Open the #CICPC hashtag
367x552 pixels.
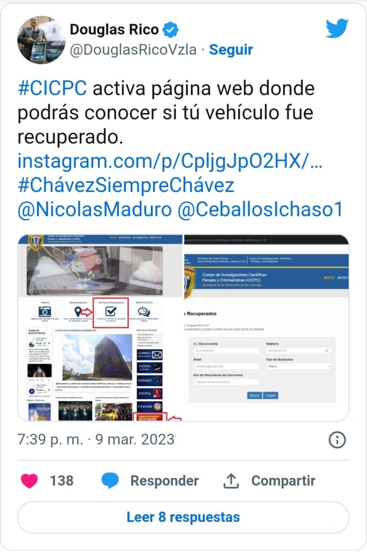52,88
